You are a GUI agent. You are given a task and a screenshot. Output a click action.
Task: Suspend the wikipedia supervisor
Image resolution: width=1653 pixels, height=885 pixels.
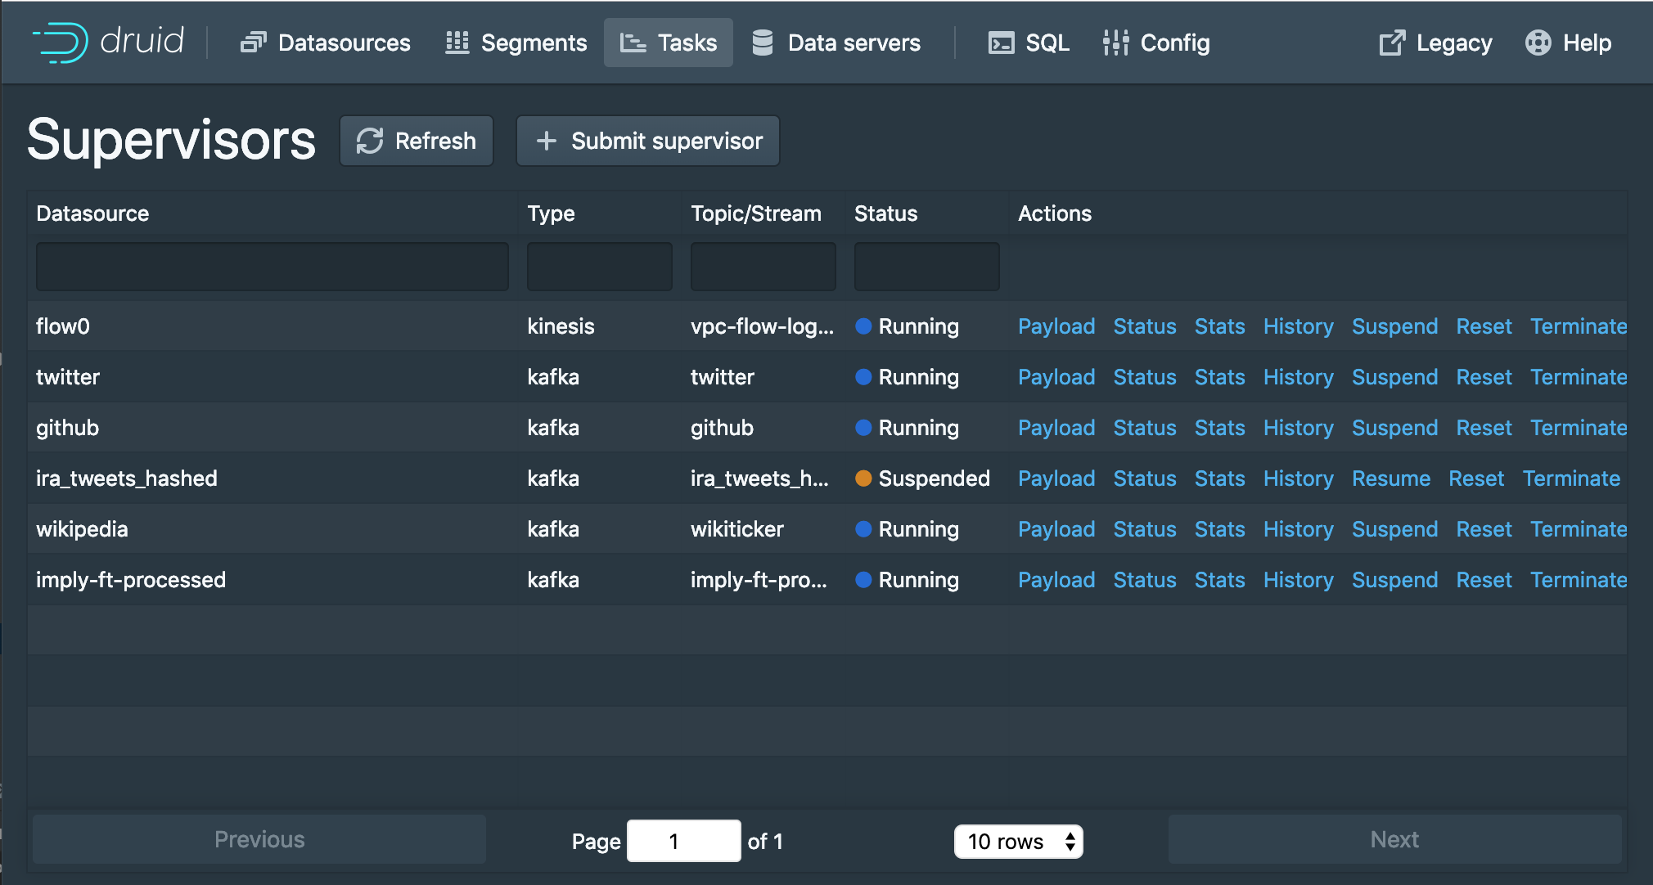coord(1394,529)
